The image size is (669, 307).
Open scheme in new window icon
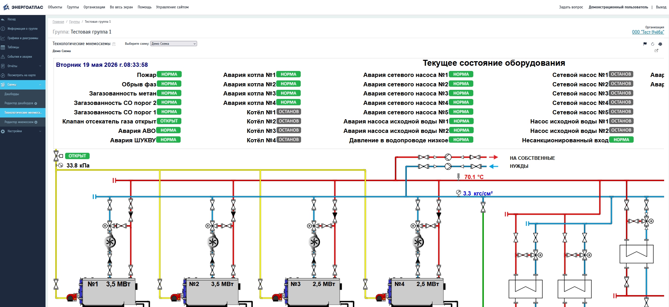[656, 51]
